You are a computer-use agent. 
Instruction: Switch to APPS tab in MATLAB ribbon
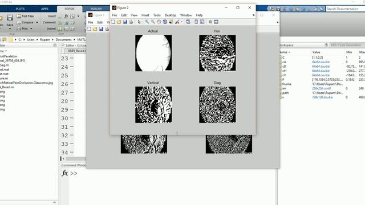tap(44, 9)
